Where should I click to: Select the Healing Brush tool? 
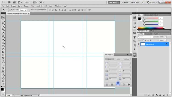[3, 36]
